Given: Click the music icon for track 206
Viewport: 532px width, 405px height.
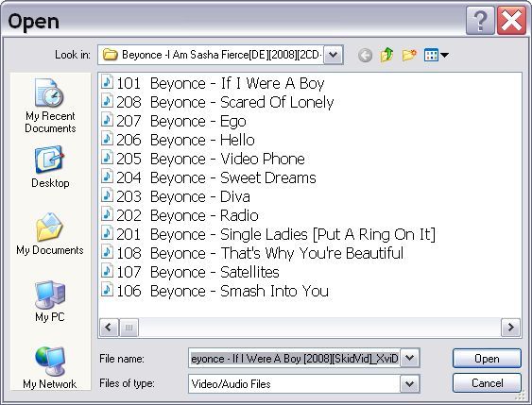Looking at the screenshot, I should tap(107, 139).
